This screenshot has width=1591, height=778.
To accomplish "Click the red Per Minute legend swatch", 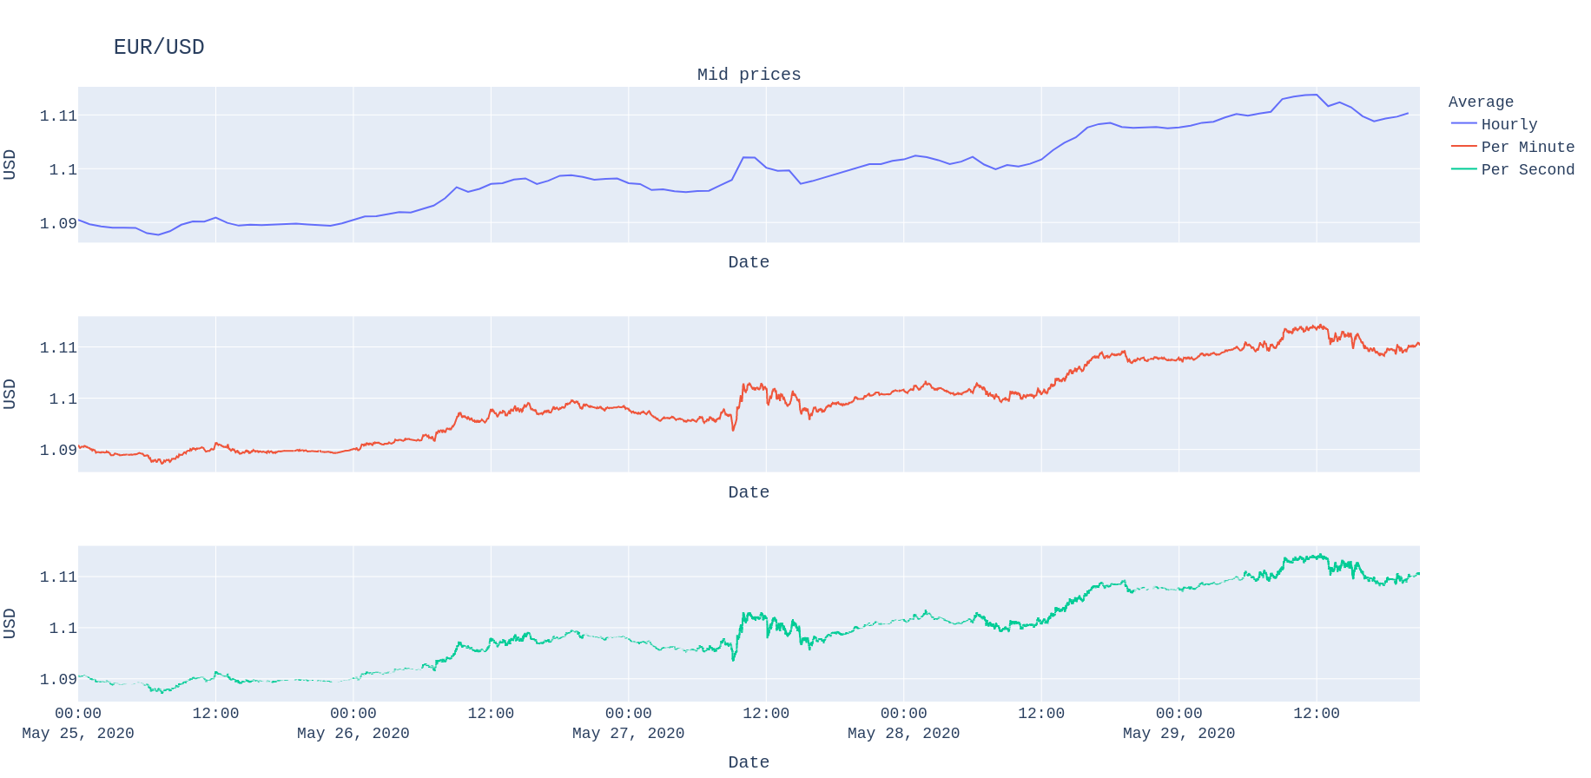I will click(x=1464, y=147).
